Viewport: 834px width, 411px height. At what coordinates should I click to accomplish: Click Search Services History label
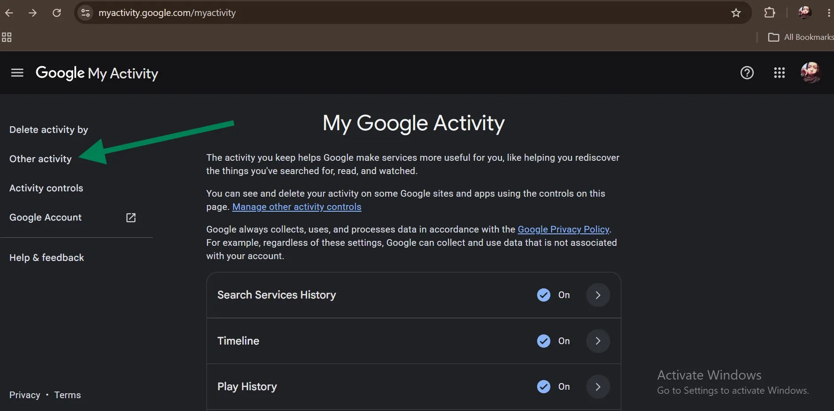(x=277, y=295)
